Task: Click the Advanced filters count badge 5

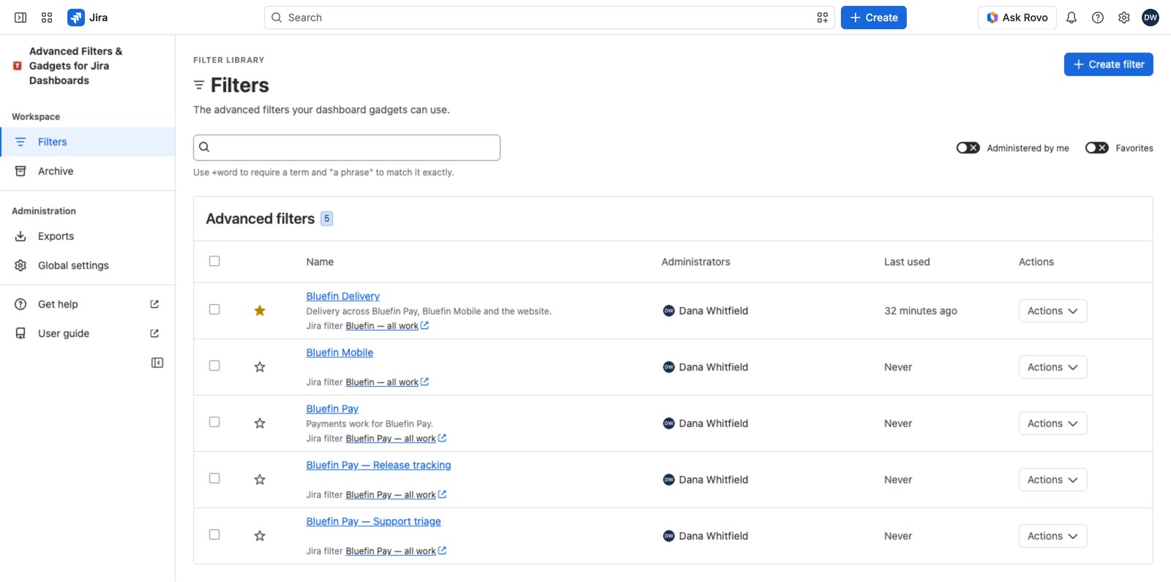Action: tap(326, 219)
